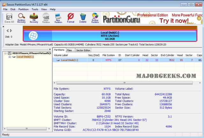Click the Used Space value 10.1GB

(x=106, y=98)
